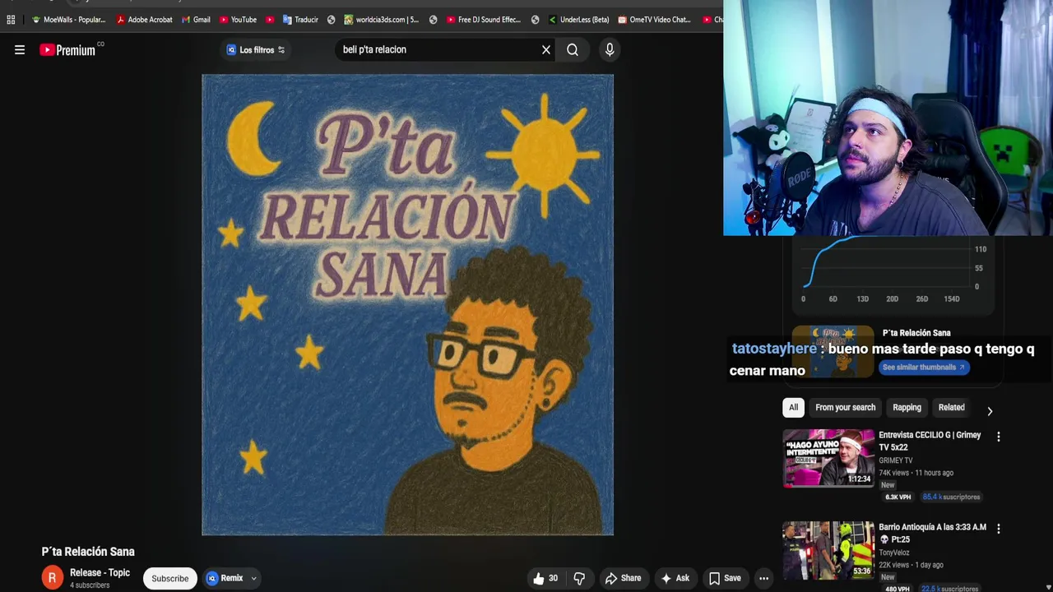Viewport: 1053px width, 592px height.
Task: Open the Release - Topic channel avatar
Action: click(x=52, y=578)
